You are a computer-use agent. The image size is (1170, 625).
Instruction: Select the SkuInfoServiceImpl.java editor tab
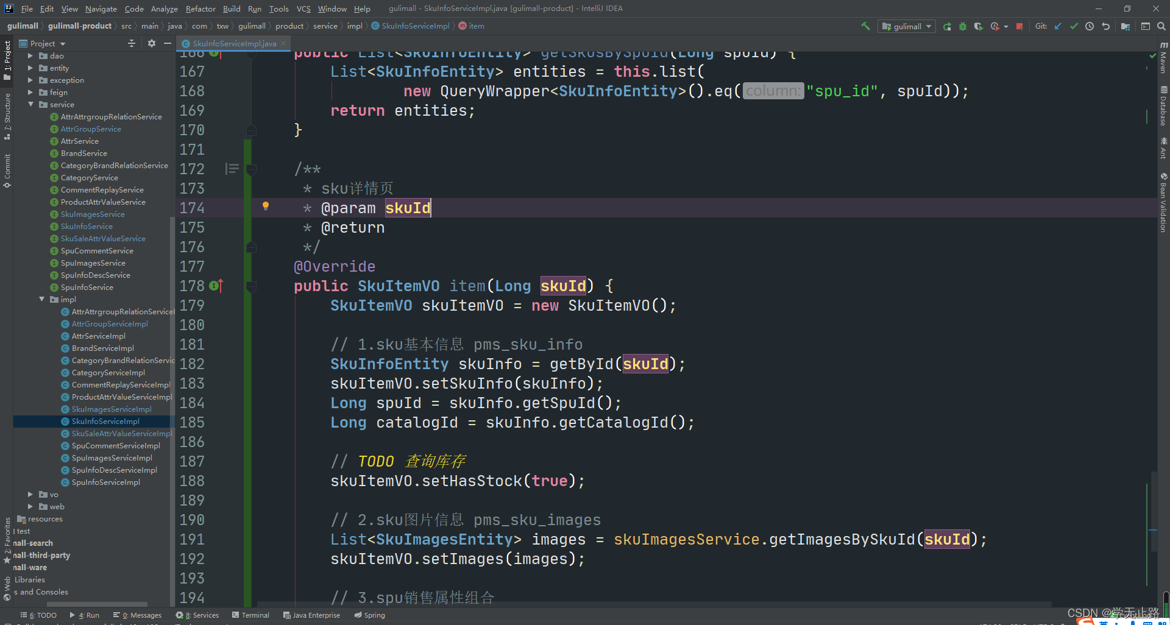click(x=234, y=43)
